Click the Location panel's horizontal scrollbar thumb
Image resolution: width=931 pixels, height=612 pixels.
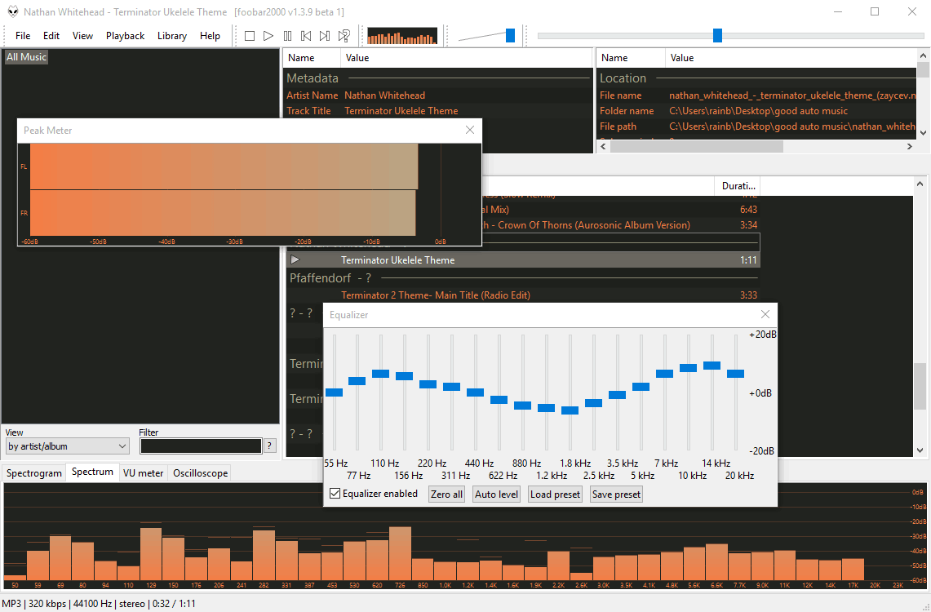click(x=697, y=147)
